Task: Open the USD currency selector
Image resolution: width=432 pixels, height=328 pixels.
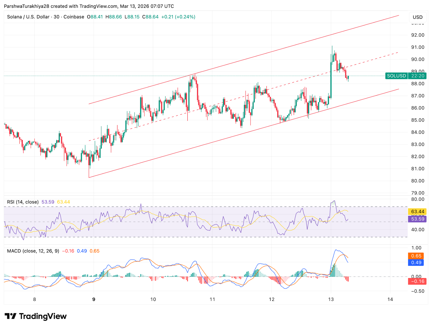Action: coord(418,17)
